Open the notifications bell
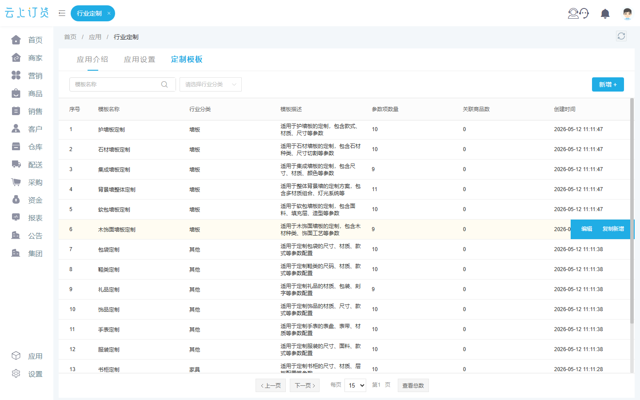The height and width of the screenshot is (400, 640). [605, 13]
